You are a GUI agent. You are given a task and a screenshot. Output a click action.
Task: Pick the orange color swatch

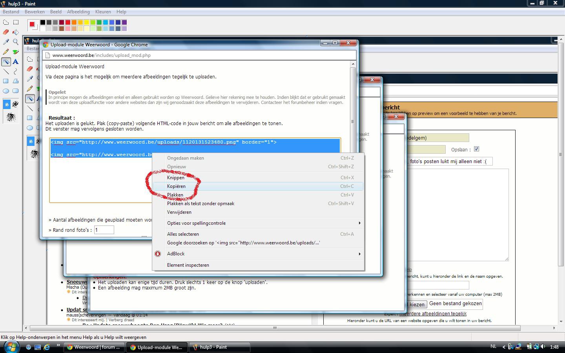pos(74,22)
